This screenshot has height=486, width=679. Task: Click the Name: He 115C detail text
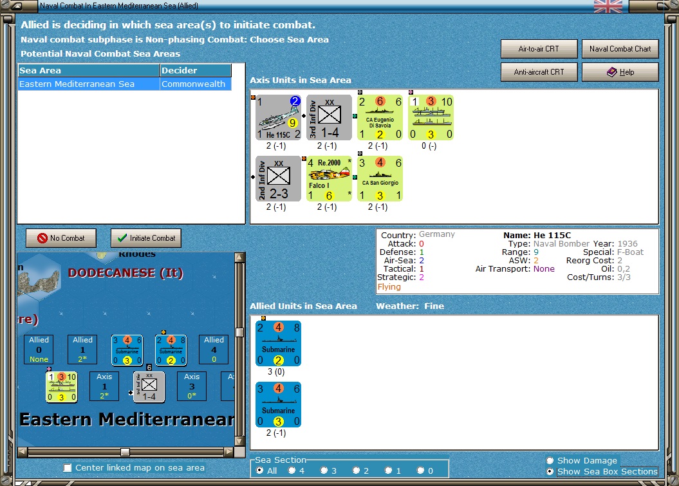[x=537, y=235]
